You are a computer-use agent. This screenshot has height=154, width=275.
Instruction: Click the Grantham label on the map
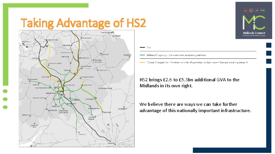[103, 70]
